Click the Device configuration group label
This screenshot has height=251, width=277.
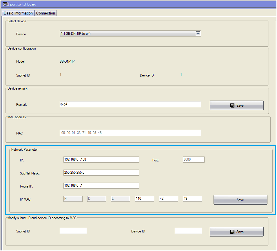click(21, 48)
